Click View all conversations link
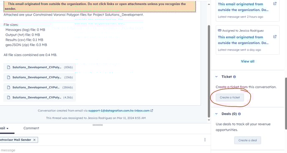The width and height of the screenshot is (287, 153). coord(248,62)
